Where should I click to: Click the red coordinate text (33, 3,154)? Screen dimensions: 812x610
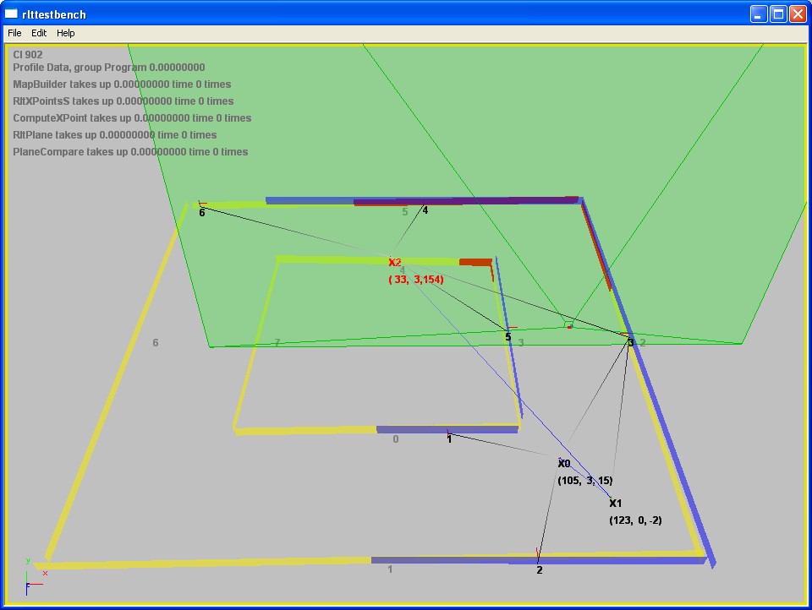(416, 280)
